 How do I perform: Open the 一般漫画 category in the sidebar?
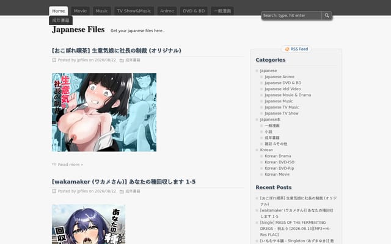click(272, 126)
